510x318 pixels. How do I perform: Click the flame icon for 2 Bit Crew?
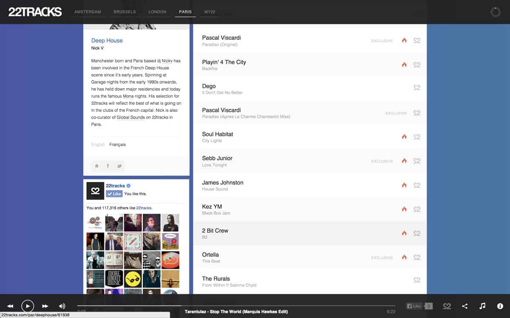pos(404,233)
